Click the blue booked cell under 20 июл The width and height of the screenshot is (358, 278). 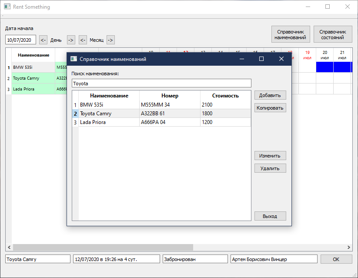325,67
